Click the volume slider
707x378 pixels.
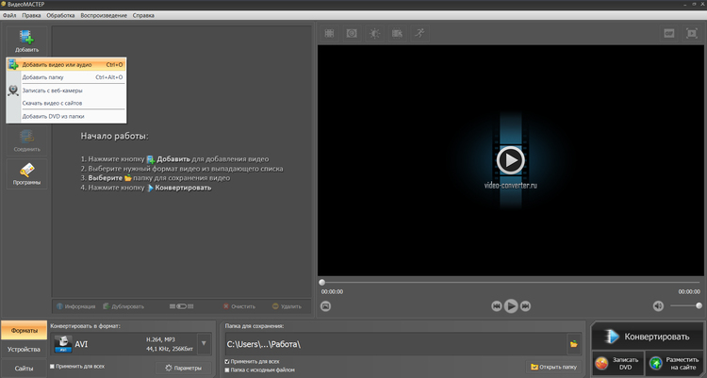click(x=686, y=305)
